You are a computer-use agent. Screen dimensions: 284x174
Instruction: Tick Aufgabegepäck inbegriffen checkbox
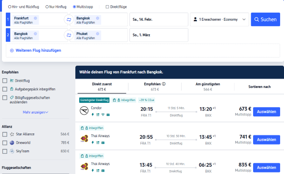(5, 89)
